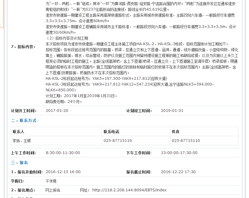Viewport: 249px width, 198px height.
Task: Click registration deadline 2016-12-22 17:30
Action: pyautogui.click(x=178, y=172)
